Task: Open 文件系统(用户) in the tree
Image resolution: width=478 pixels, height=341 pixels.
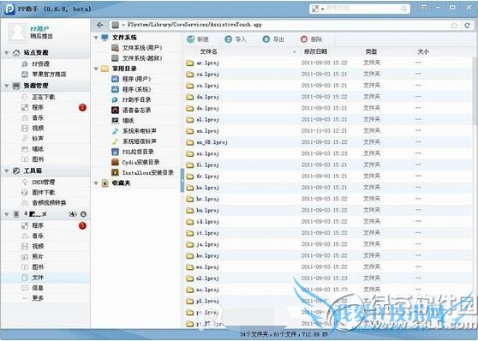Action: [137, 48]
